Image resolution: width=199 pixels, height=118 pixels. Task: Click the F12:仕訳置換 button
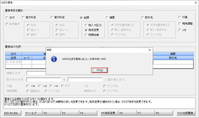point(186,113)
